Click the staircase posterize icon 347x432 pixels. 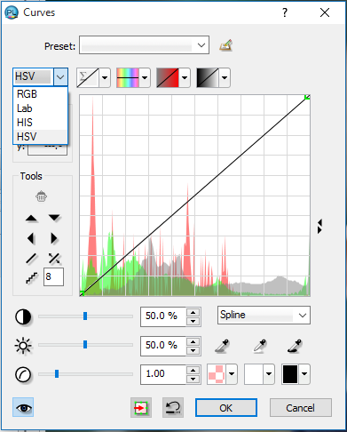[x=32, y=278]
